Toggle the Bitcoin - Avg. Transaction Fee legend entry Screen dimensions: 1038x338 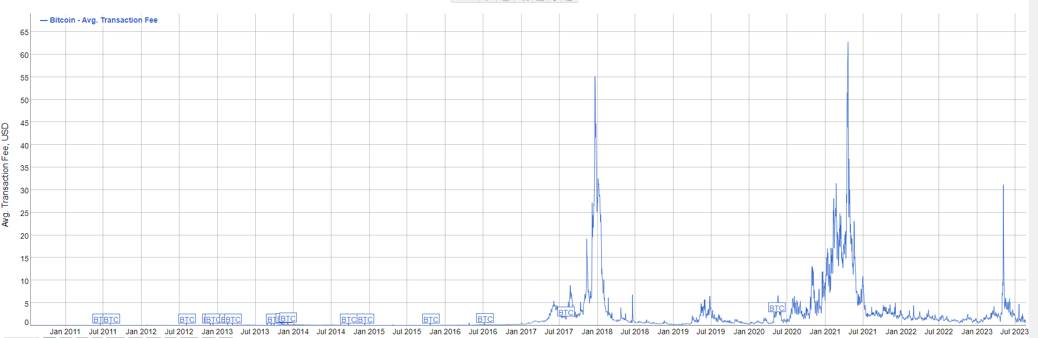pyautogui.click(x=99, y=20)
